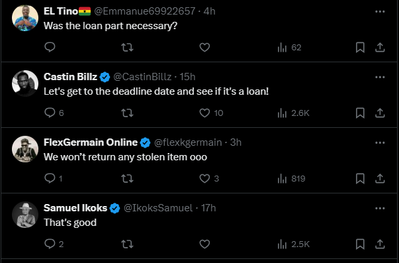Repost Castin Billz's tweet

(x=127, y=113)
